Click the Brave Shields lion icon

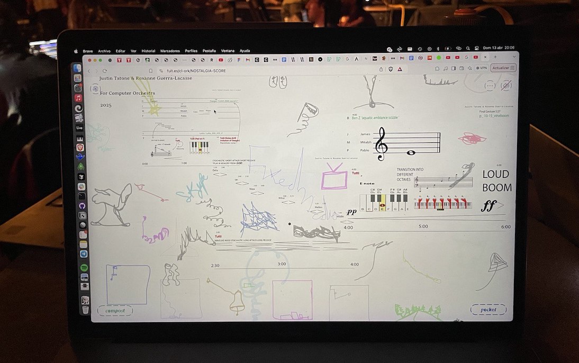[x=391, y=69]
